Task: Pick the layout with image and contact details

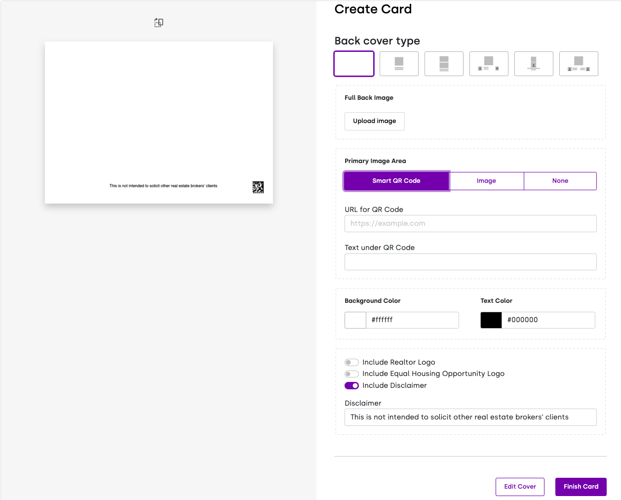Action: point(489,64)
